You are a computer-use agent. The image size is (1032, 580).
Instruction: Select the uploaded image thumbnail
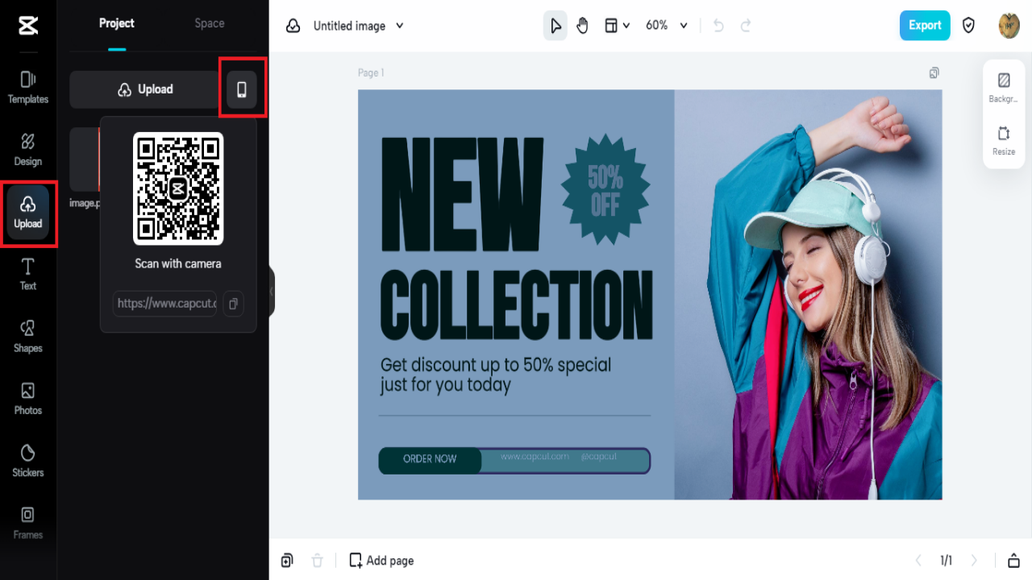coord(85,159)
